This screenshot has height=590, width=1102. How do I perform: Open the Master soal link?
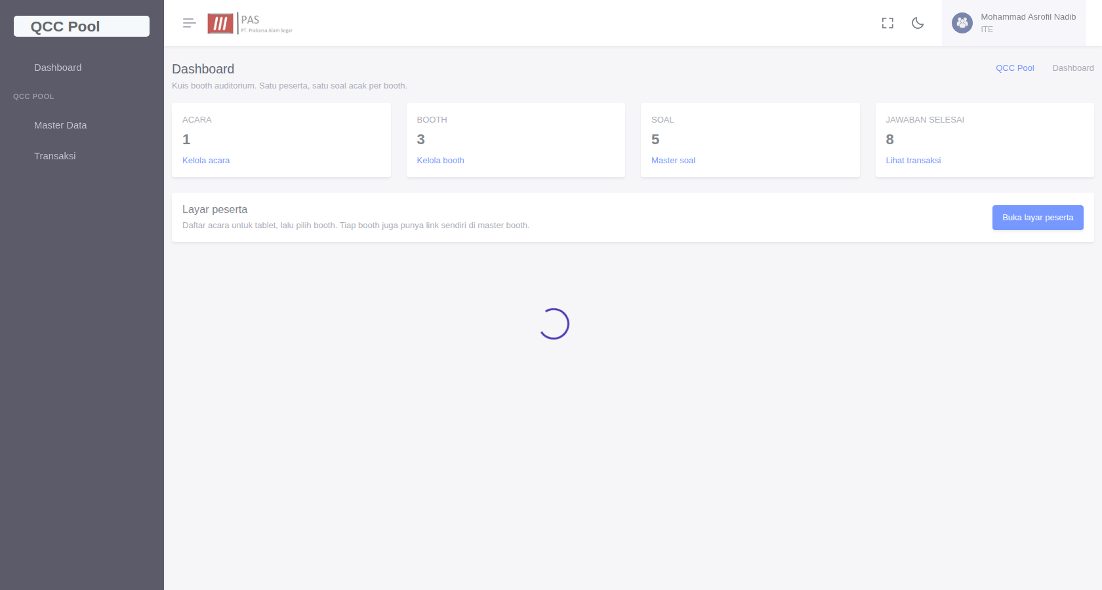coord(673,161)
